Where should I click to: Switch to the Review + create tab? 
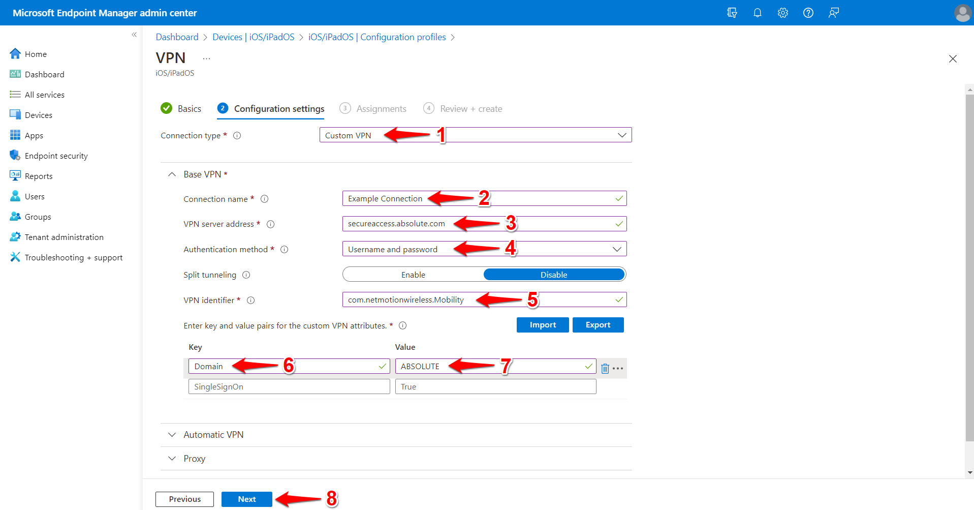pos(463,108)
